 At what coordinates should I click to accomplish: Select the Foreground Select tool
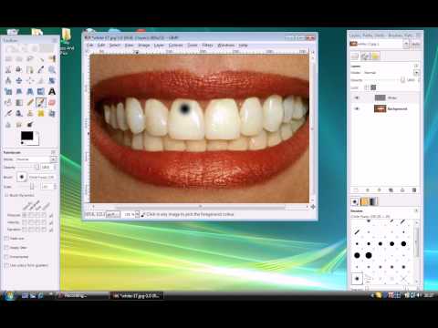(19, 70)
